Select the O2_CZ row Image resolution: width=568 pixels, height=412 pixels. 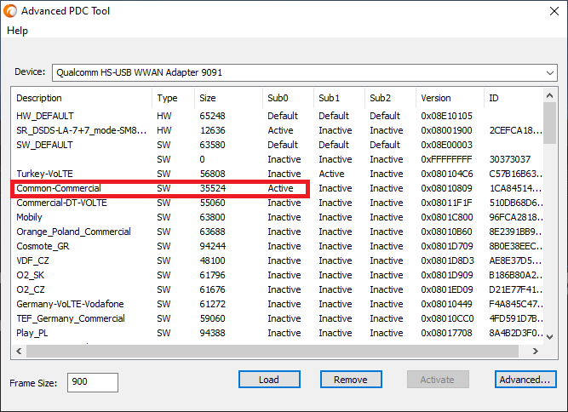277,289
